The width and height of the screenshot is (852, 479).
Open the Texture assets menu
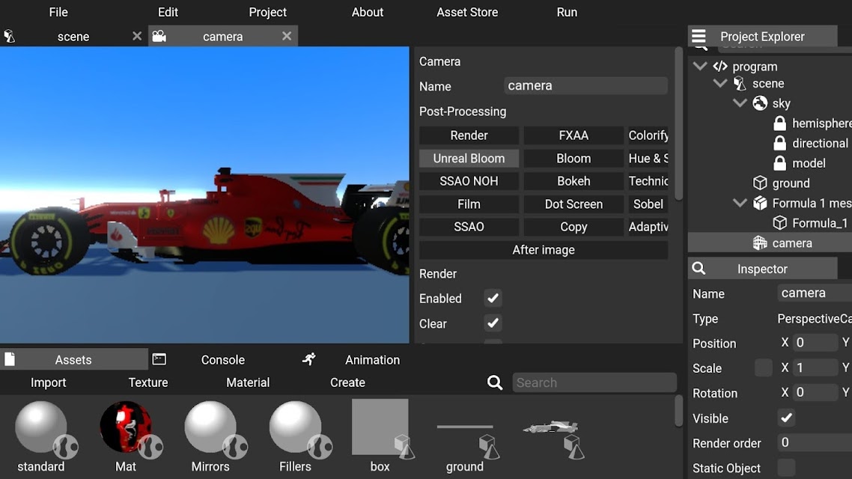pos(147,382)
